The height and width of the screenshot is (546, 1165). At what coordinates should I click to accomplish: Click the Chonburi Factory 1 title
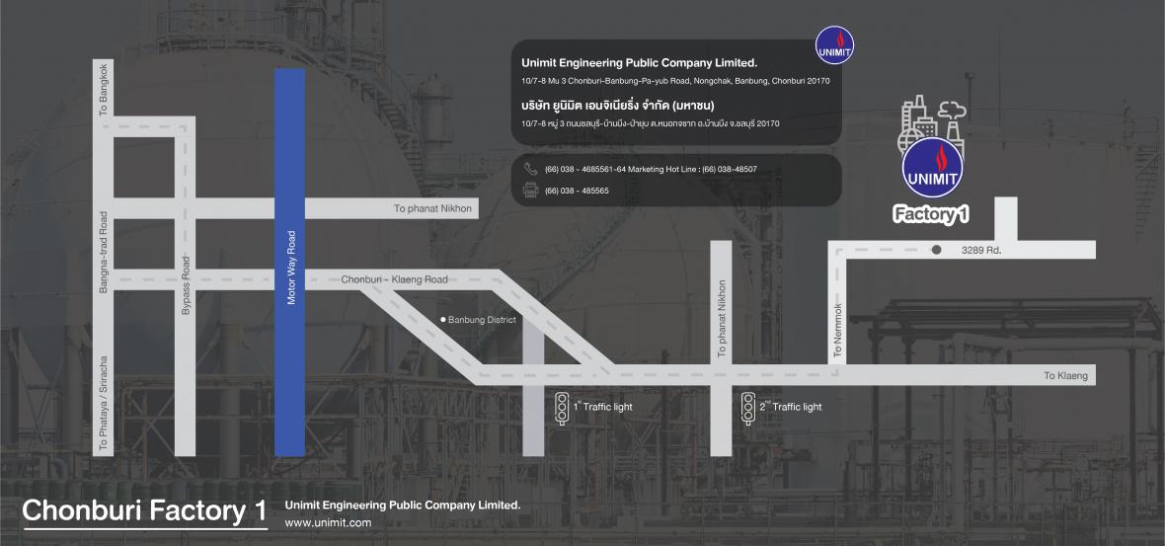coord(144,511)
